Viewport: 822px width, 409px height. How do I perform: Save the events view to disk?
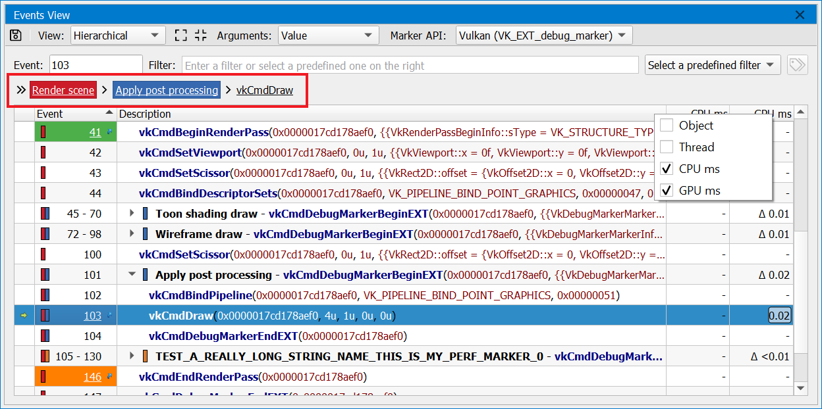click(15, 35)
